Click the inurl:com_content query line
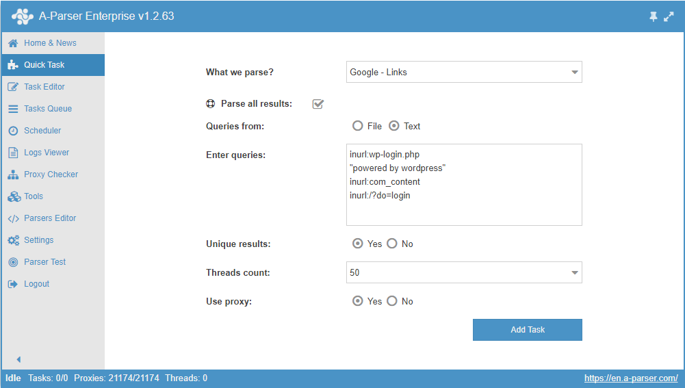685x388 pixels. click(385, 182)
